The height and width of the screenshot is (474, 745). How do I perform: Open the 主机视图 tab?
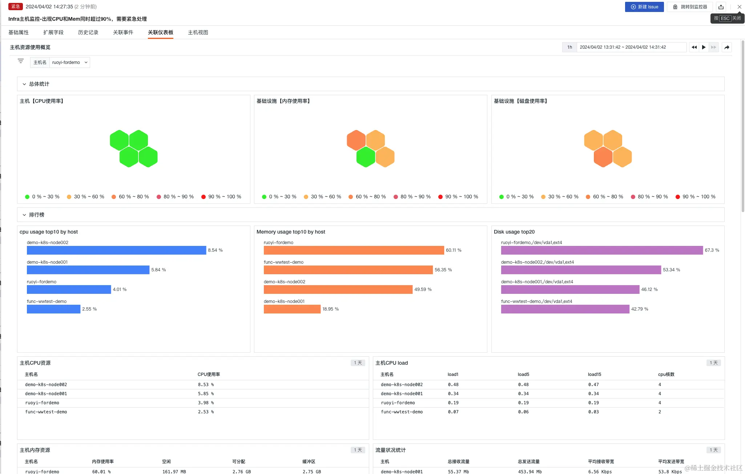point(198,32)
